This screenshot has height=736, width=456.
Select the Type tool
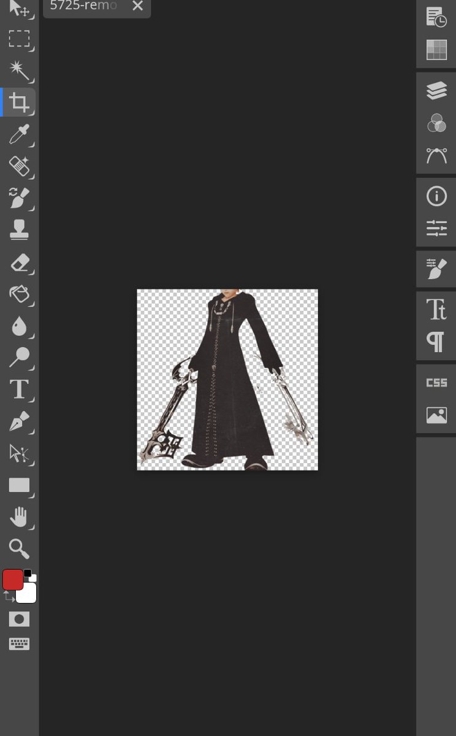pos(19,389)
